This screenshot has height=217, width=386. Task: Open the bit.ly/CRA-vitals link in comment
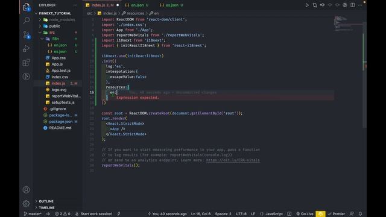click(233, 160)
